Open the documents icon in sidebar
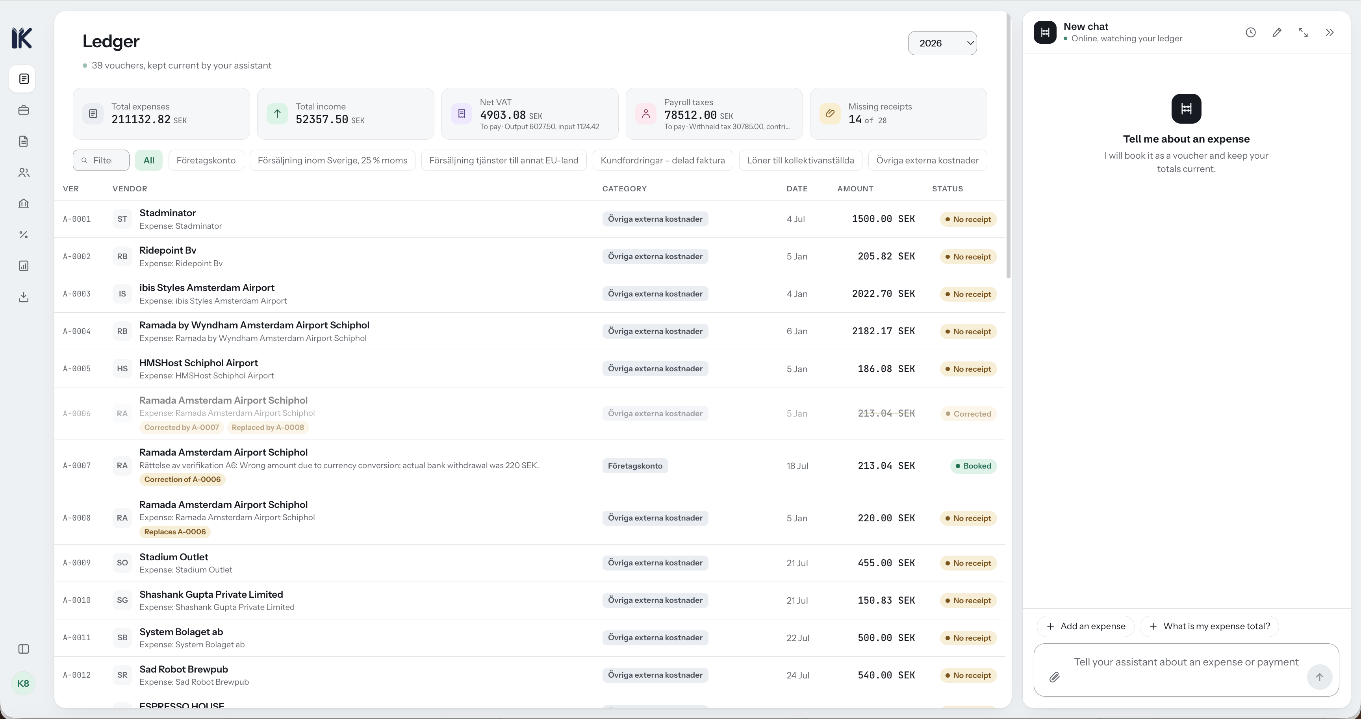1361x719 pixels. (x=23, y=141)
